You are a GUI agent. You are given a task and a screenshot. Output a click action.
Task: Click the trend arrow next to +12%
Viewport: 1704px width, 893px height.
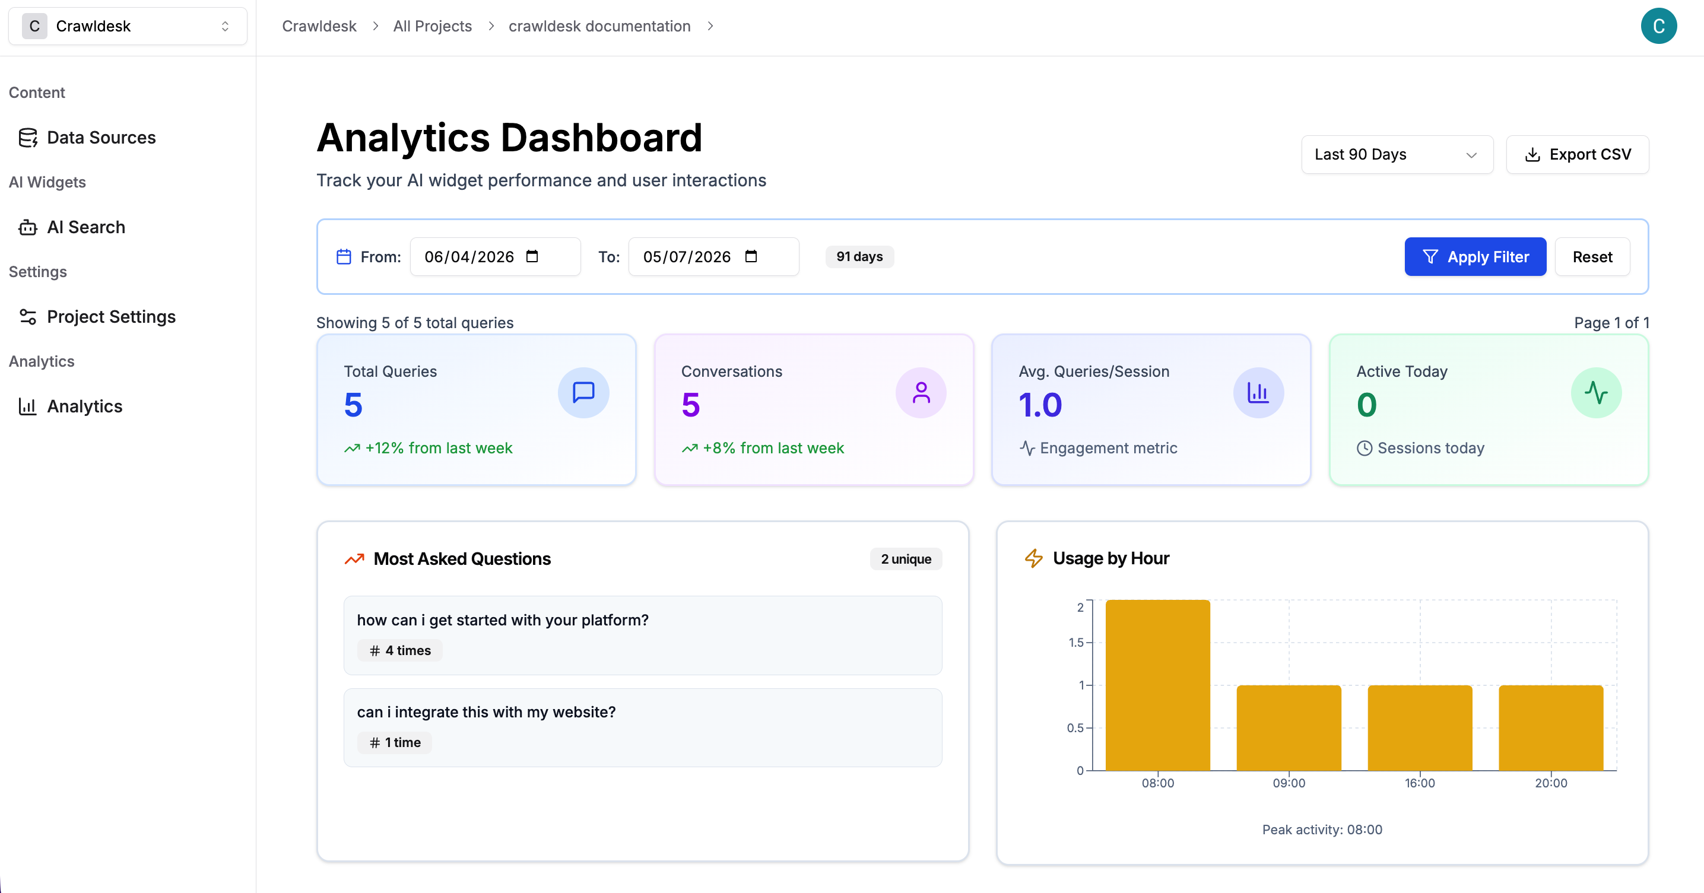352,449
